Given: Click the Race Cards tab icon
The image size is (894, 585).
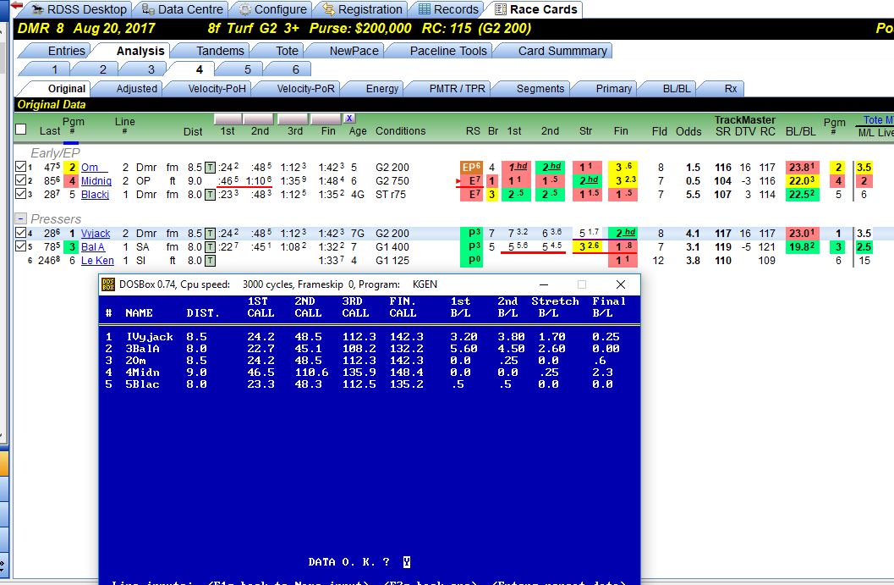Looking at the screenshot, I should click(500, 9).
